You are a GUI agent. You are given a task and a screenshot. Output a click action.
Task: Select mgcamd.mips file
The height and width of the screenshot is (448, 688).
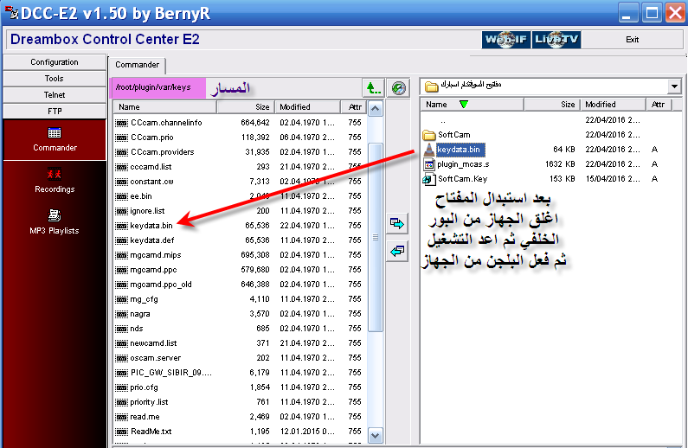155,254
